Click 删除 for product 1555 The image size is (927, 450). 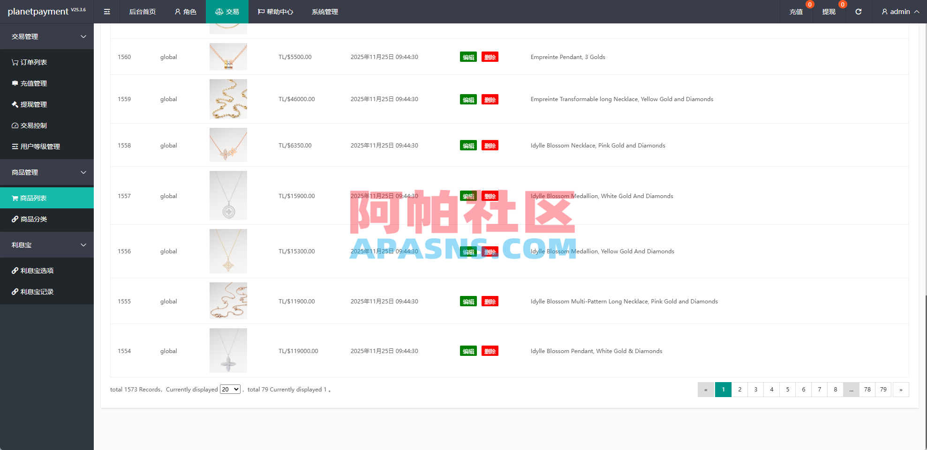pyautogui.click(x=490, y=302)
